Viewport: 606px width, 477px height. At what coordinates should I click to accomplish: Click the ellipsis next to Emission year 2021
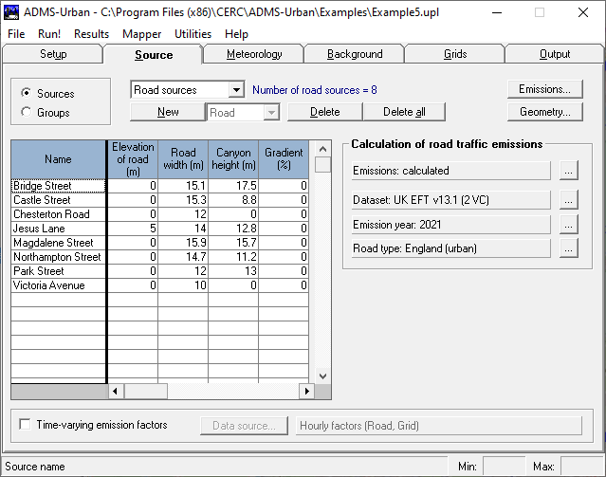point(568,225)
